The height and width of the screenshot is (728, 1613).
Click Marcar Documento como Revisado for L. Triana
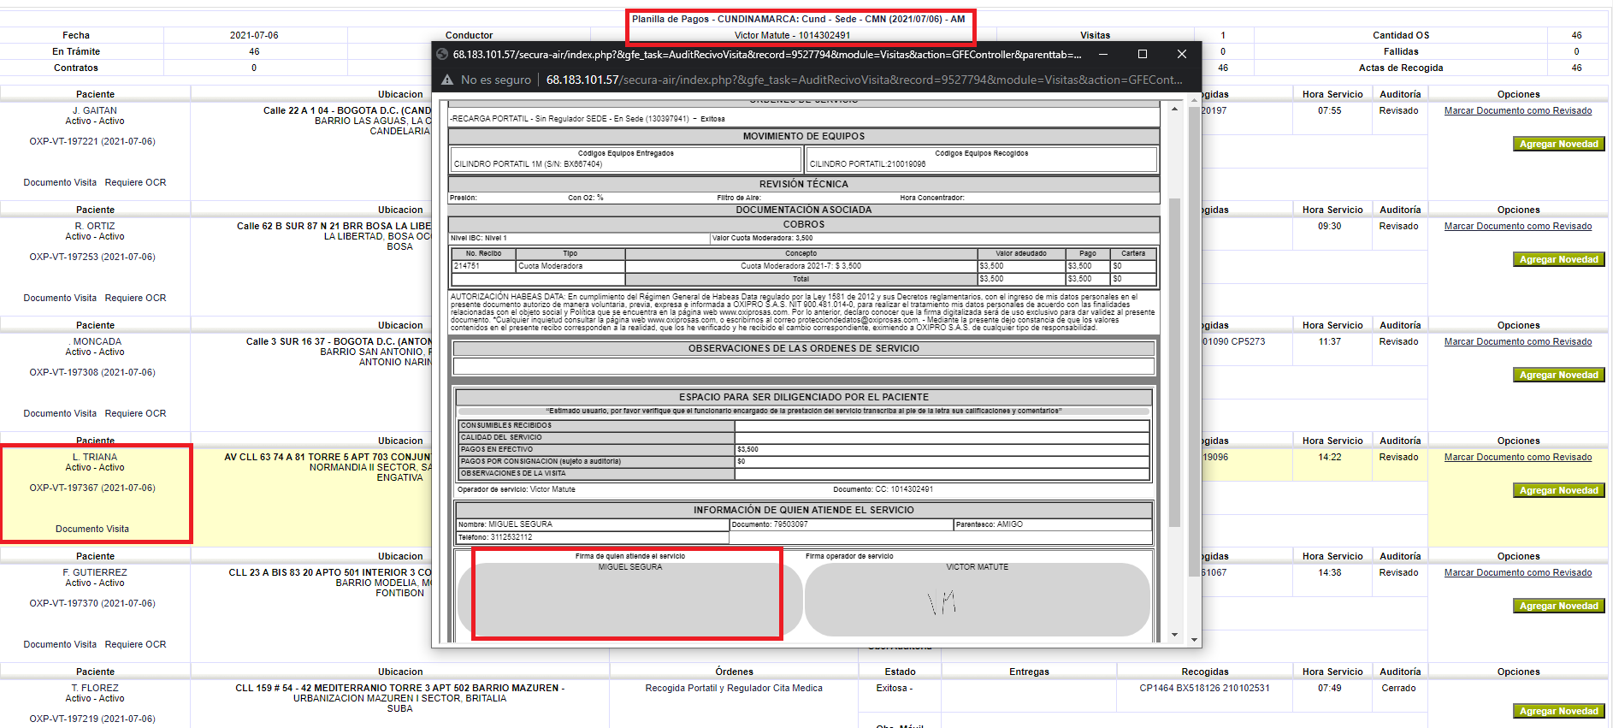(x=1517, y=457)
